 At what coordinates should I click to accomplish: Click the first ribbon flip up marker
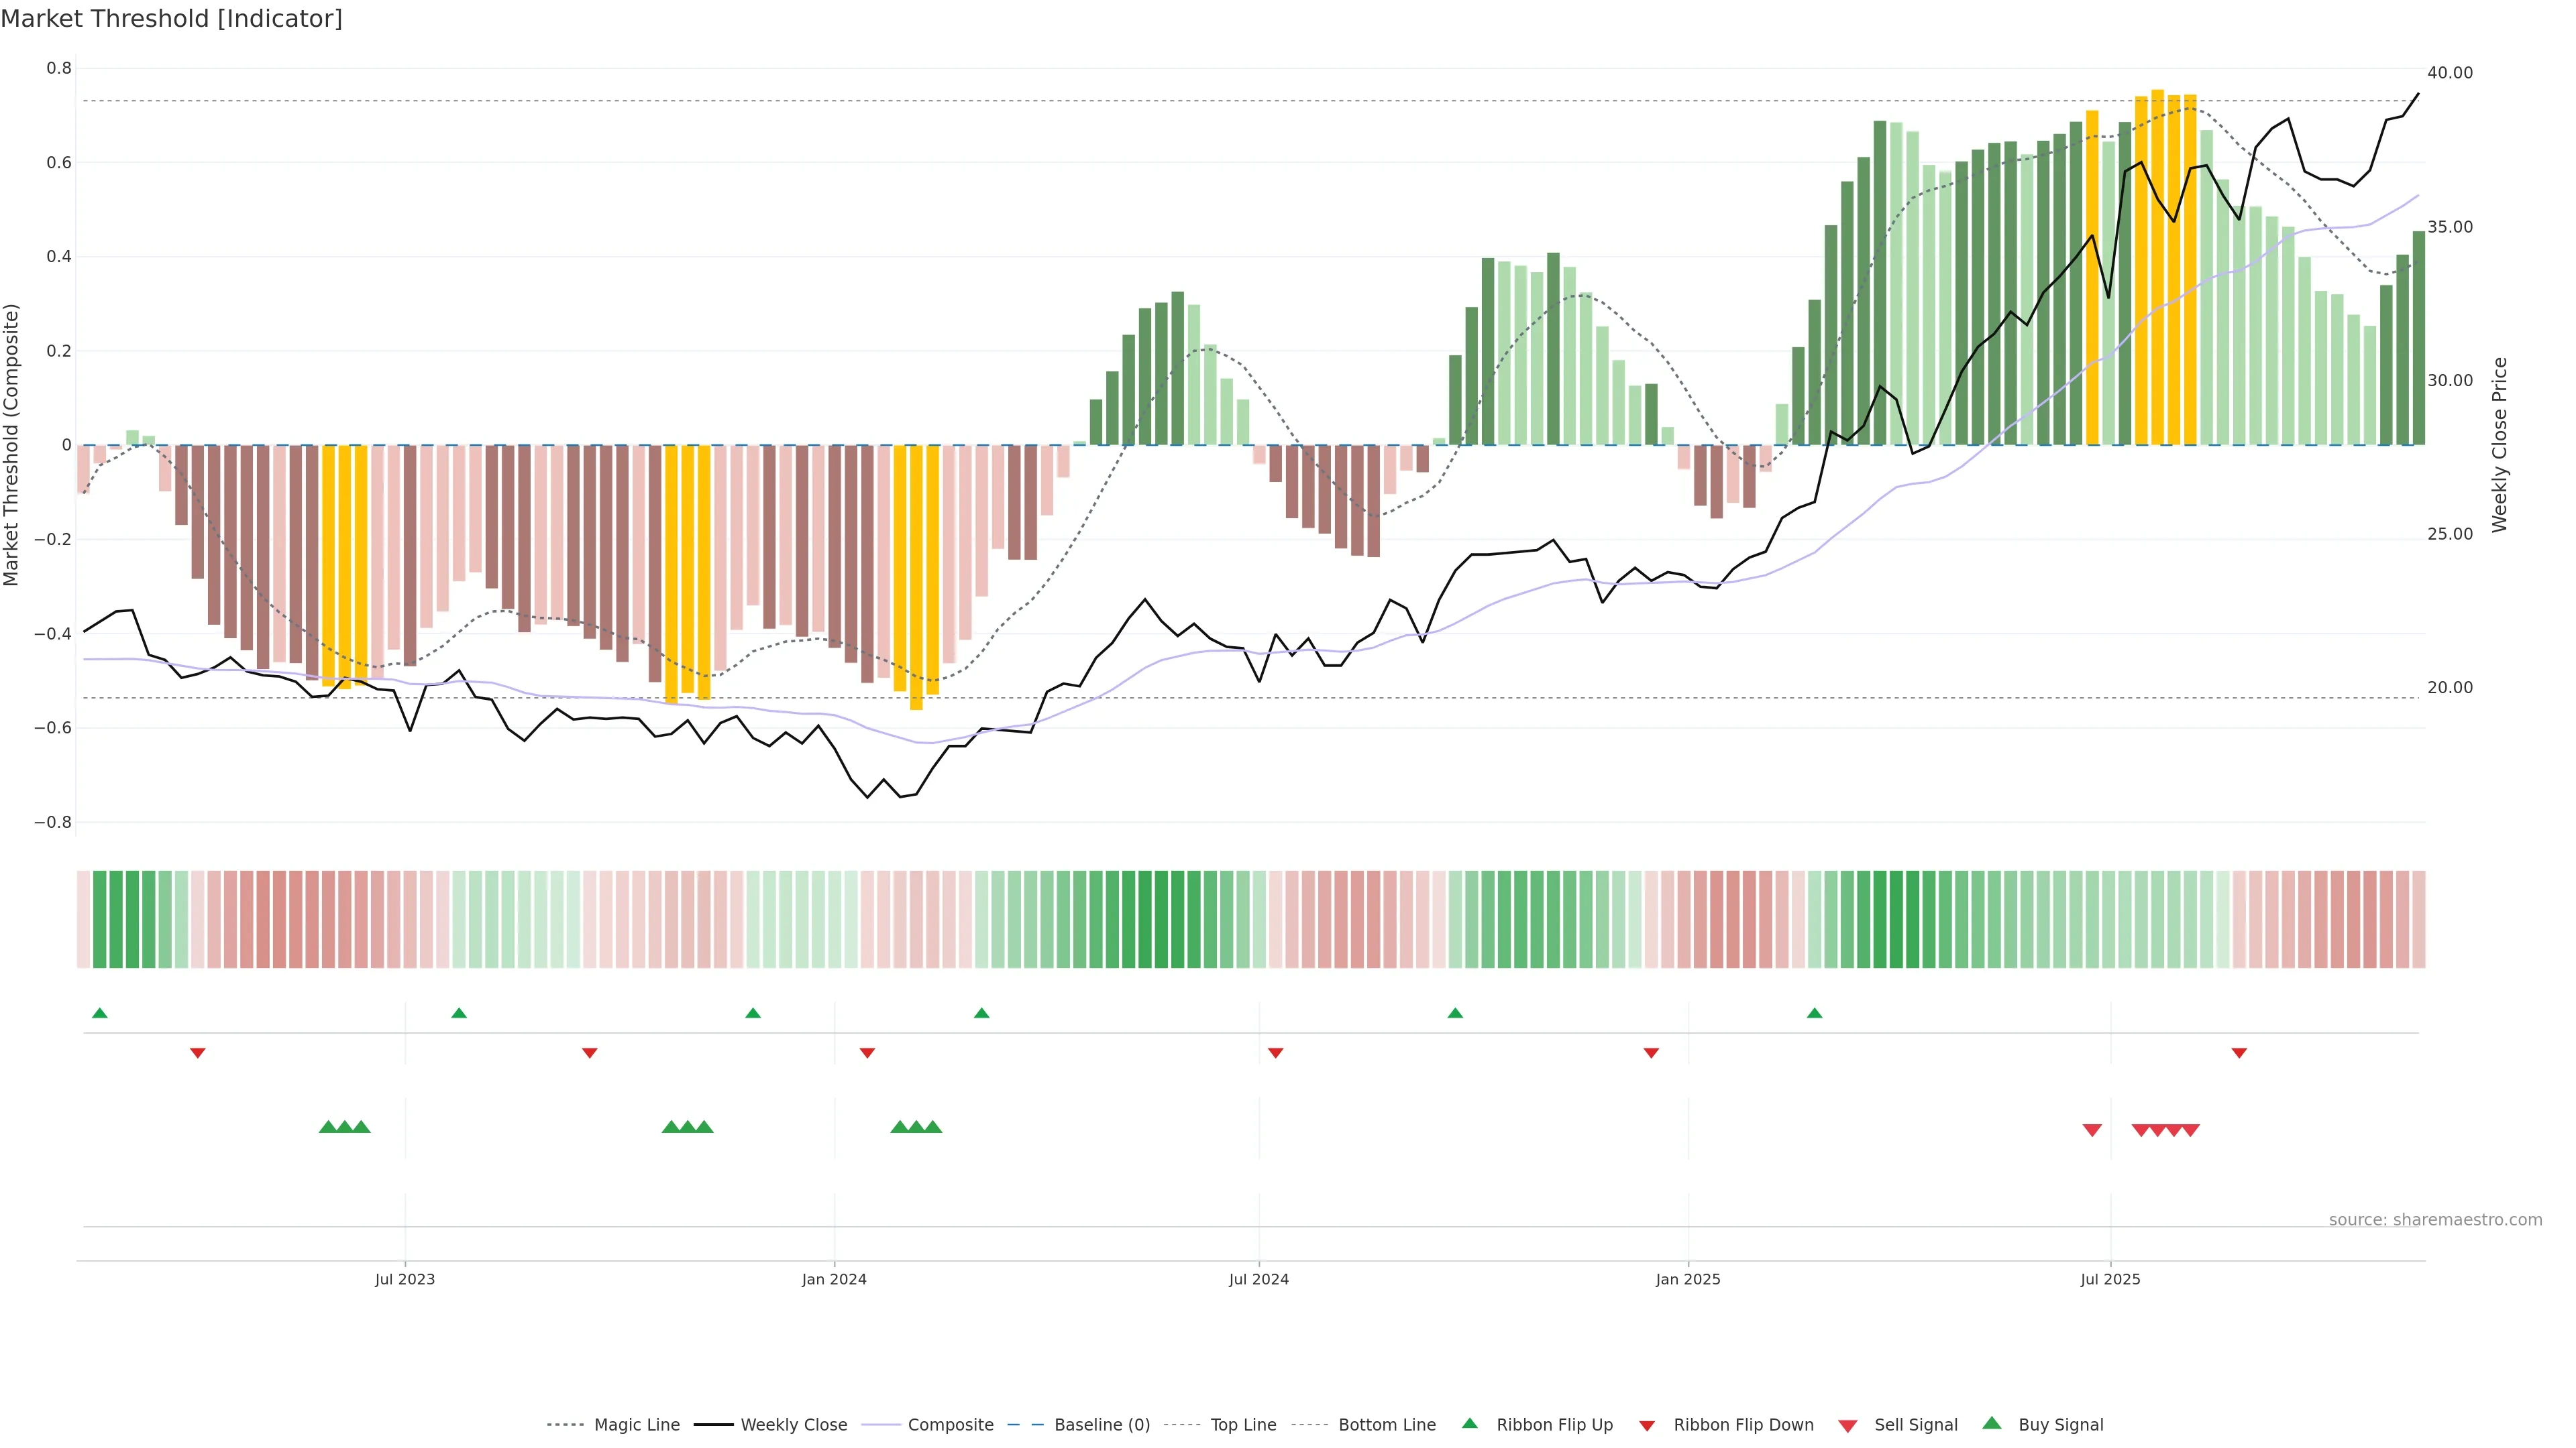99,1014
